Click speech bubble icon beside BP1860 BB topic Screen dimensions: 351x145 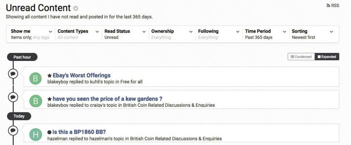13,130
